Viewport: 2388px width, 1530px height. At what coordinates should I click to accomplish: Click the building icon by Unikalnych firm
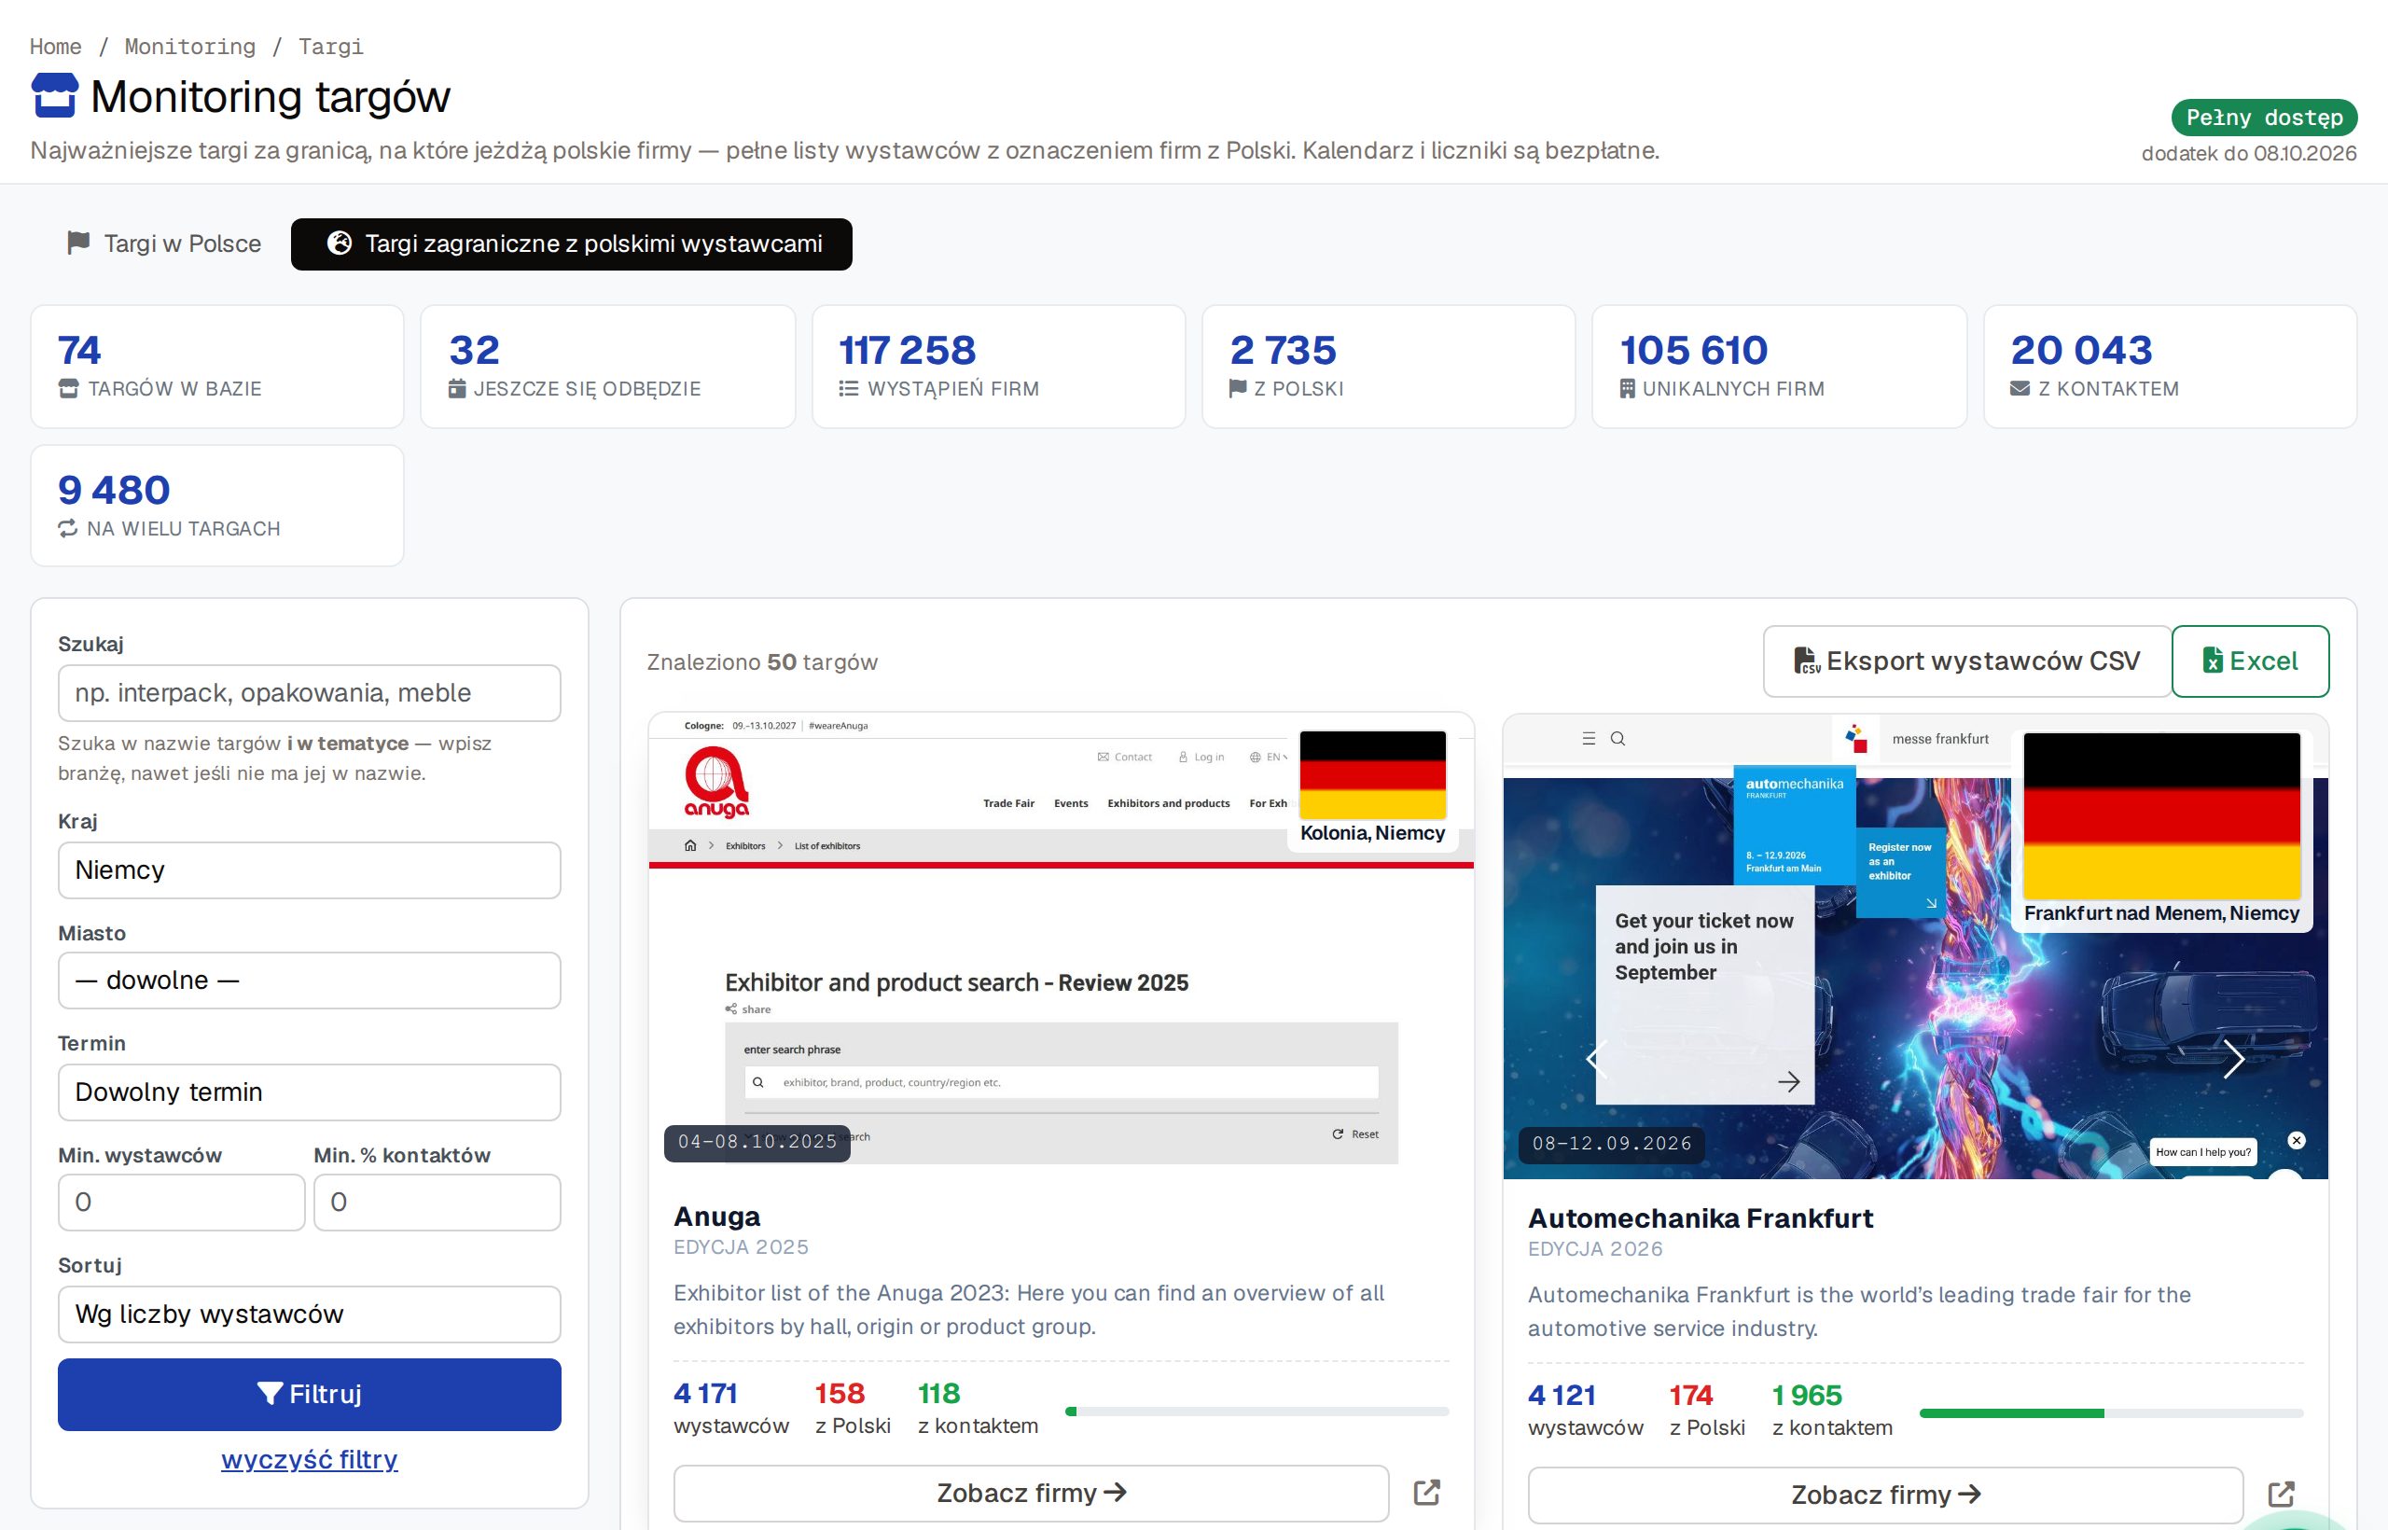[x=1627, y=388]
